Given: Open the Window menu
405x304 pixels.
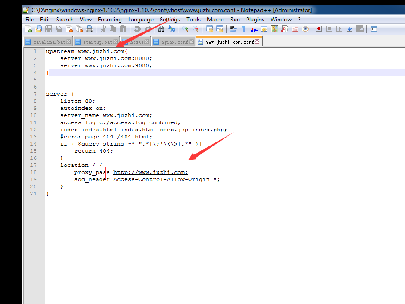Looking at the screenshot, I should coord(281,20).
